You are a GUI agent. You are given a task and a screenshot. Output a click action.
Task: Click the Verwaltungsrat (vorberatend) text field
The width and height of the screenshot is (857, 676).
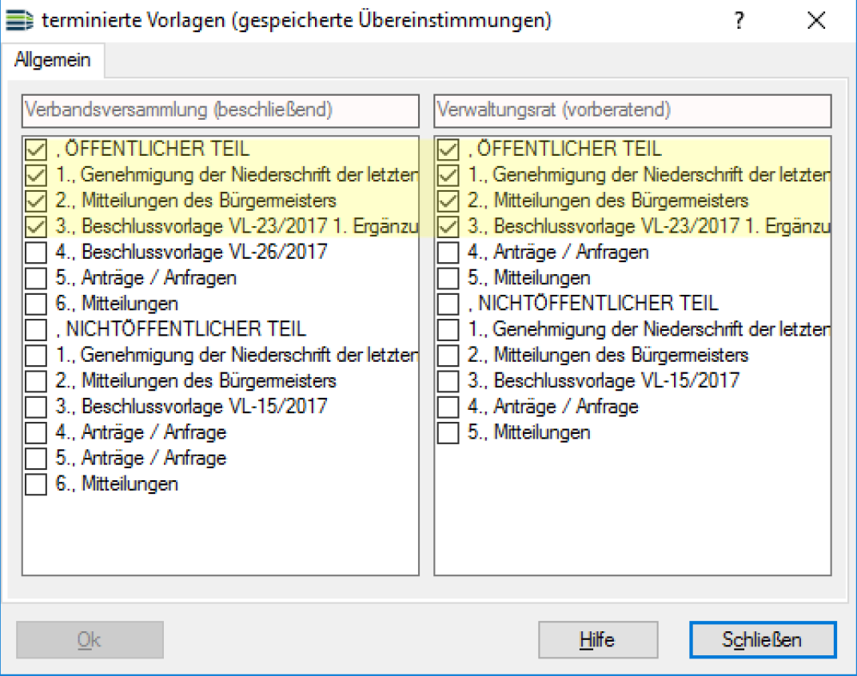coord(632,110)
